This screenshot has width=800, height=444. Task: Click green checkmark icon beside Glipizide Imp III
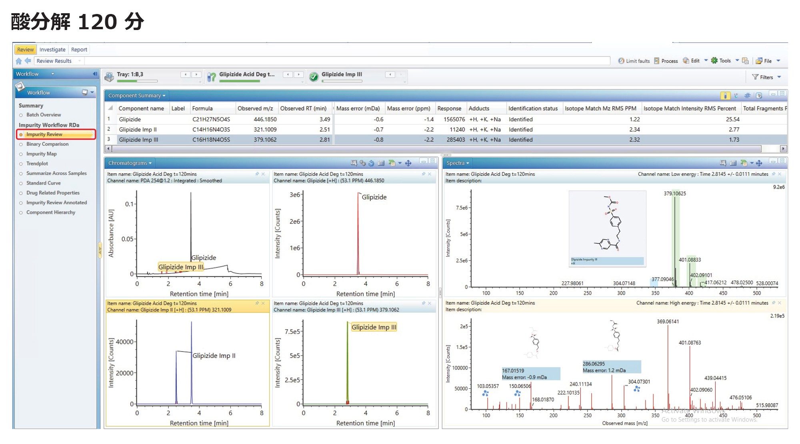(314, 77)
